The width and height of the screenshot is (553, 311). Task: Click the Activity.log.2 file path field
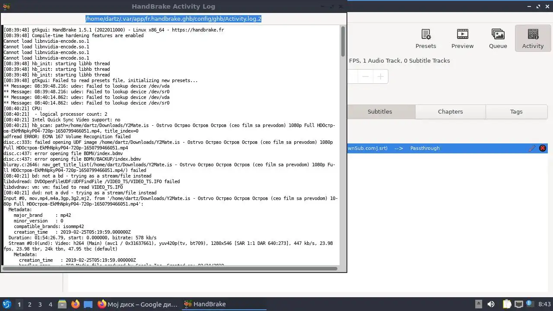point(173,19)
